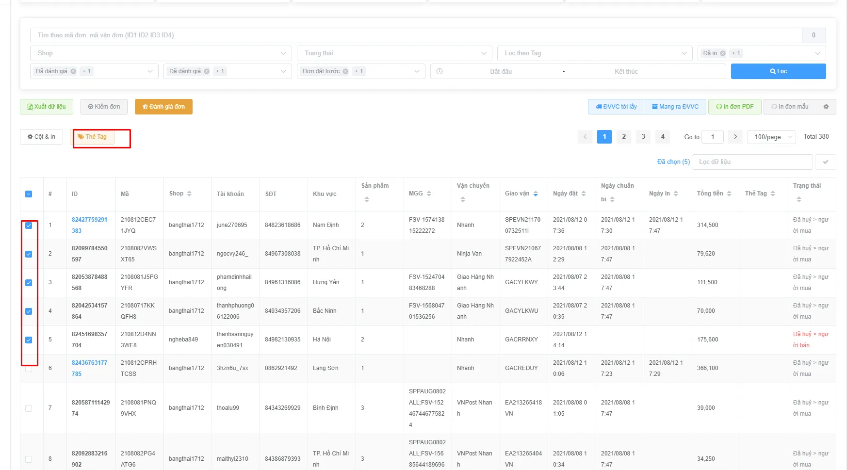The width and height of the screenshot is (847, 470).
Task: Check row 7 checkbox for thoalu99
Action: (29, 408)
